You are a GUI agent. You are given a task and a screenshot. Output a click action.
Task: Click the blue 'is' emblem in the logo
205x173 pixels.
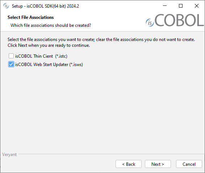coord(150,22)
